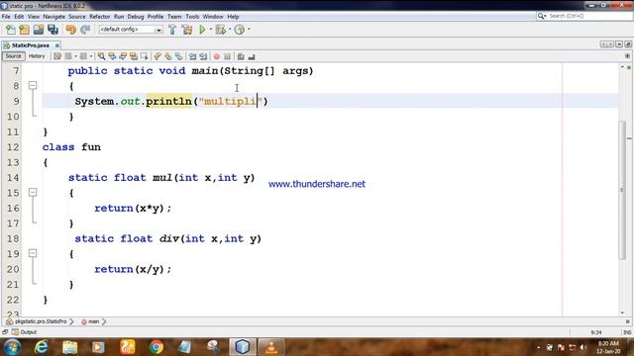Click "return(x*y);" on line 16
634x356 pixels.
[x=133, y=209]
